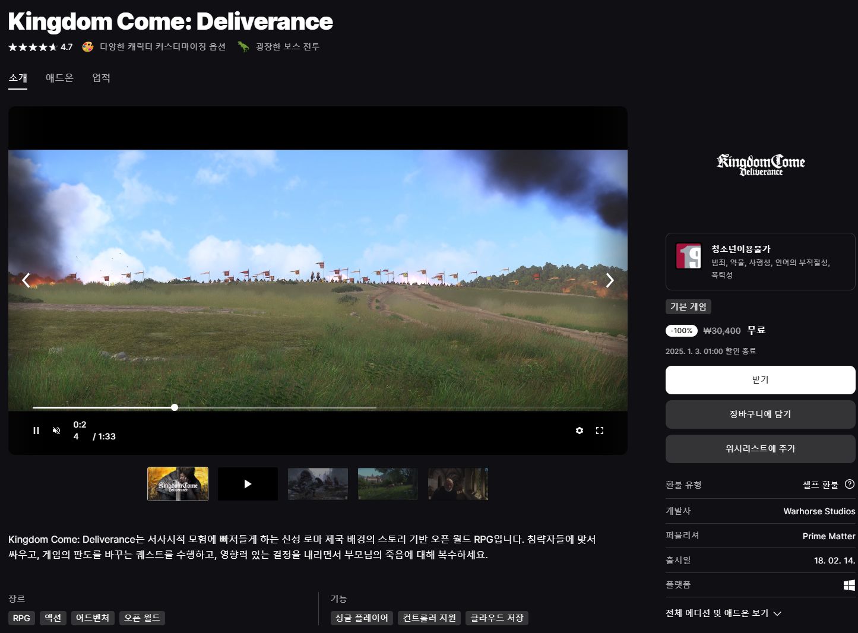Select the 어드벤처 genre tag
Screen dimensions: 858x633
pos(93,618)
